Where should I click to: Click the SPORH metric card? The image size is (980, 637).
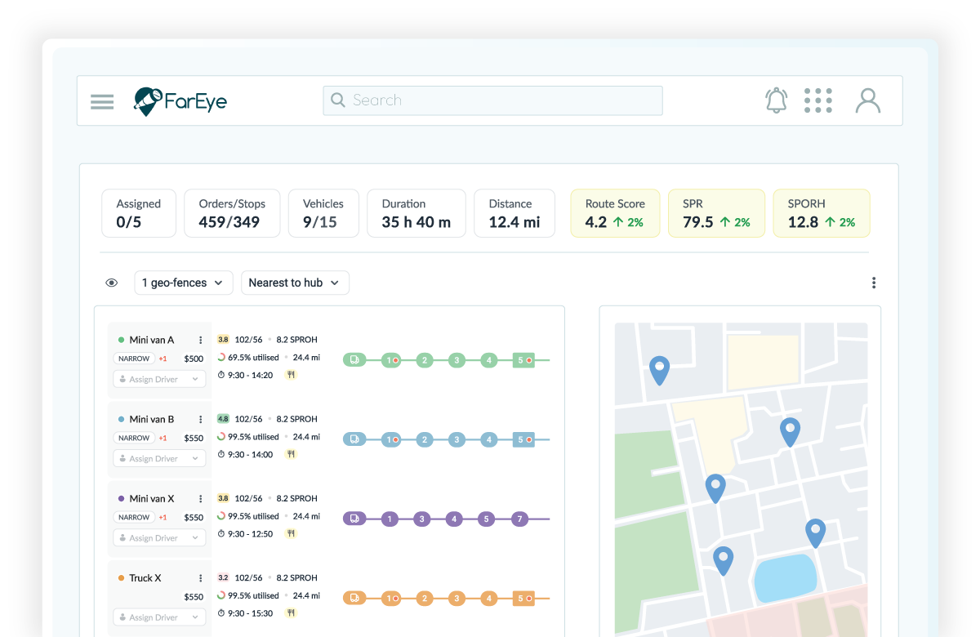click(x=821, y=213)
